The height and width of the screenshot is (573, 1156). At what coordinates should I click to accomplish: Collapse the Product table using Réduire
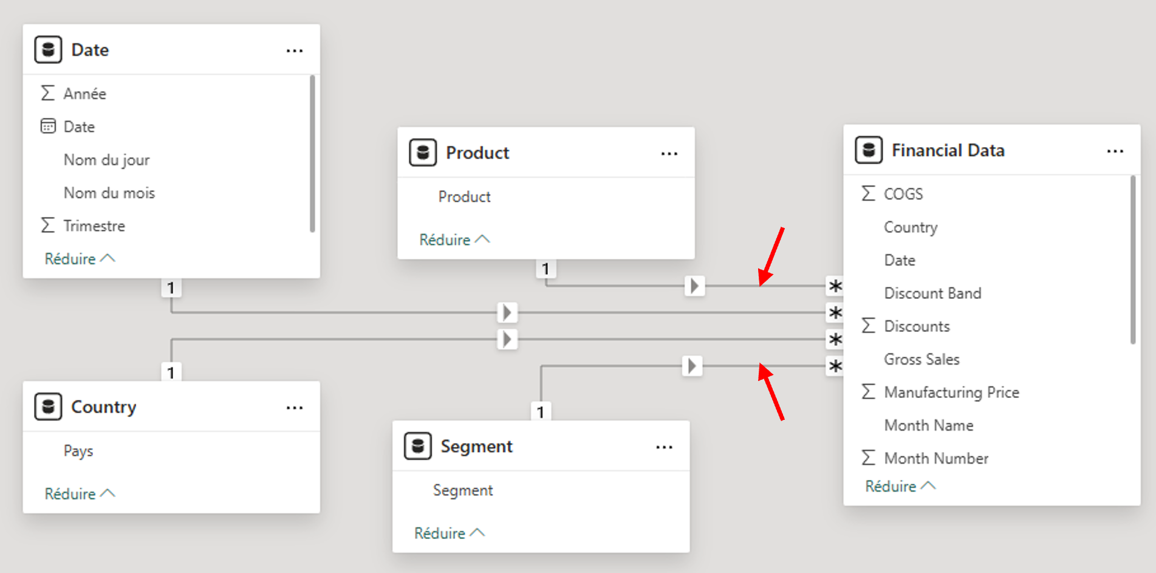point(454,240)
